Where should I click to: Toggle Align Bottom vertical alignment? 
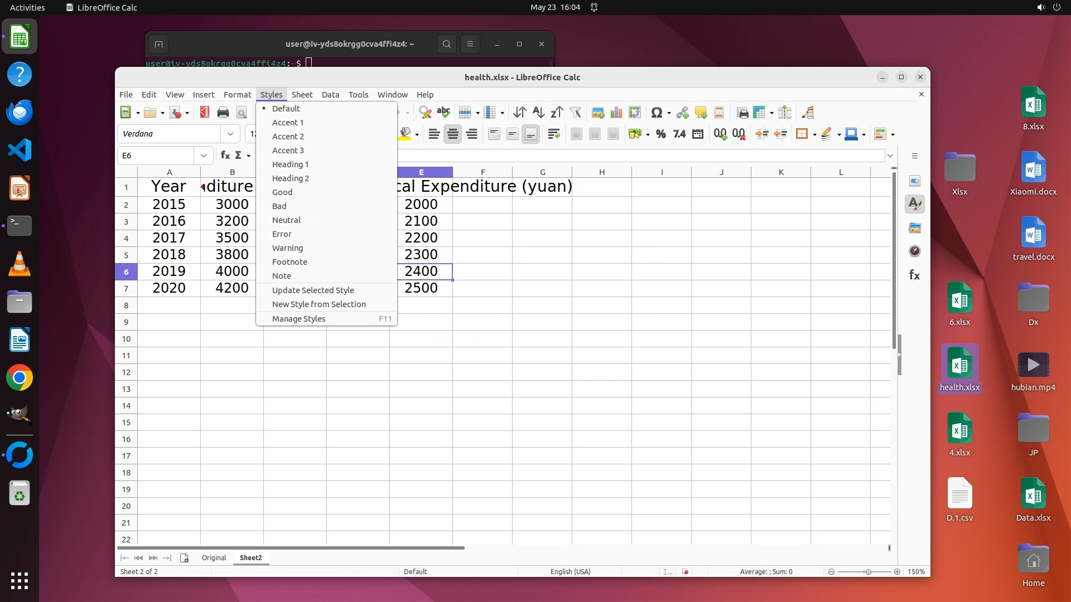[x=530, y=134]
